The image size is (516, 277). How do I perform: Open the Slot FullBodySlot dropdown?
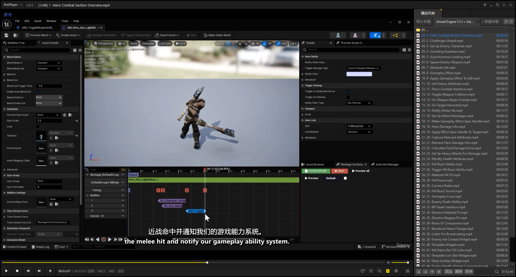[359, 126]
